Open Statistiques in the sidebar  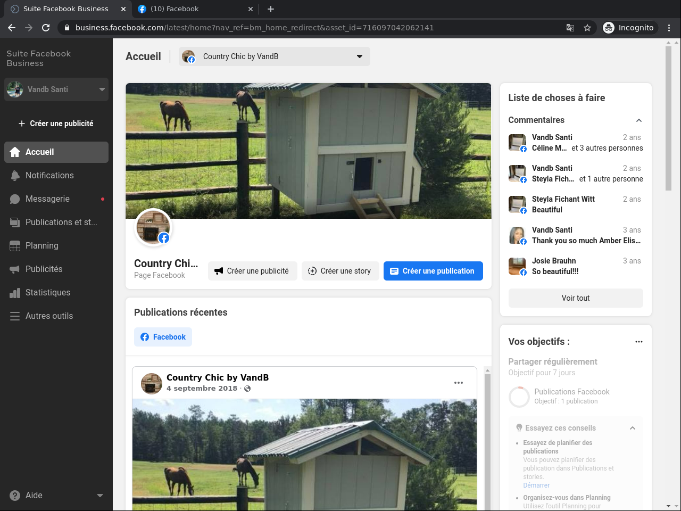coord(56,293)
